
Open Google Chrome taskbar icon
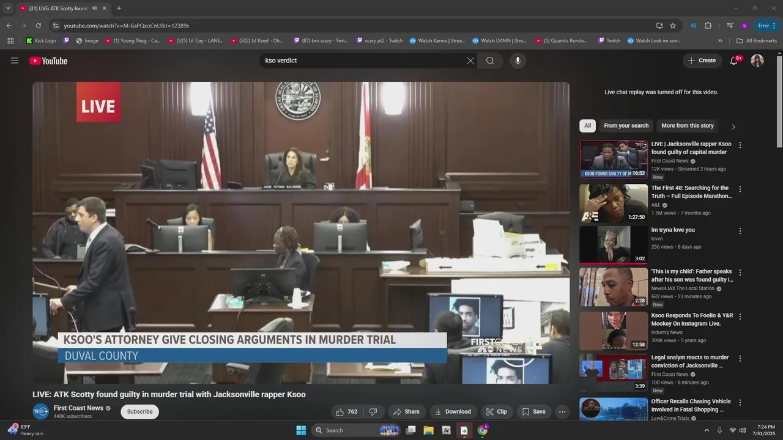click(482, 430)
